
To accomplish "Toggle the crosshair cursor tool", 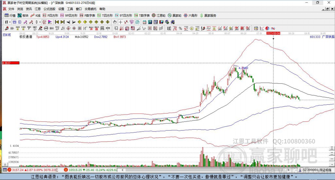I will [x=120, y=22].
